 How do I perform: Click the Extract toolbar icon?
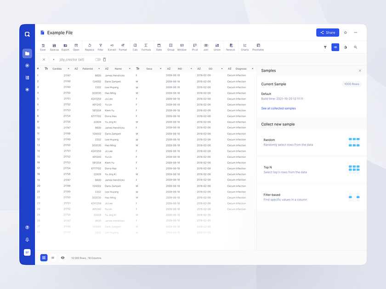[112, 46]
